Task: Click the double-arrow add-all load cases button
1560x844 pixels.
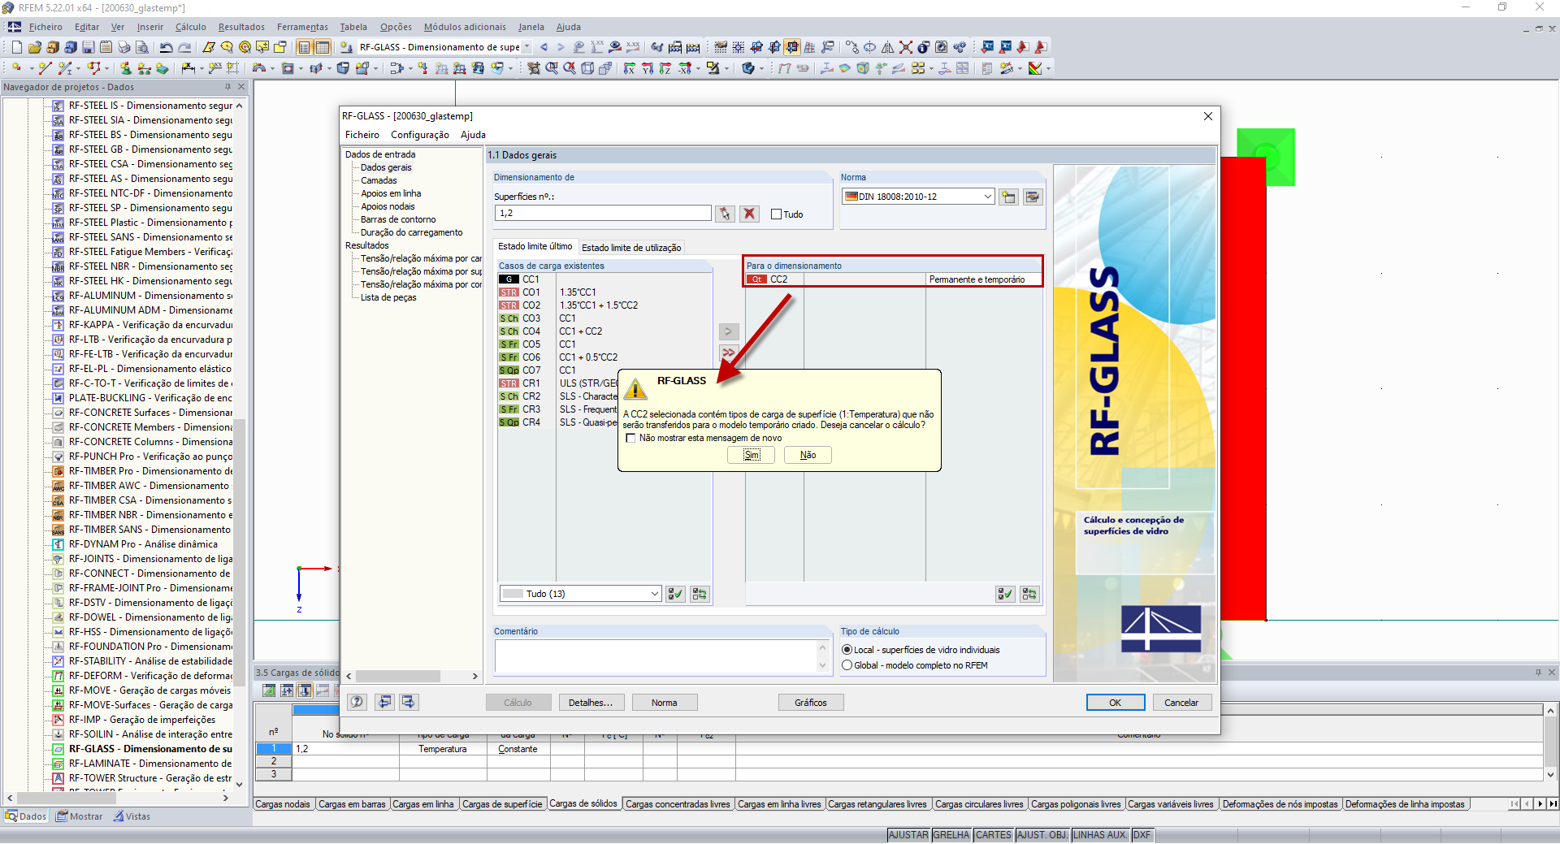Action: coord(729,353)
